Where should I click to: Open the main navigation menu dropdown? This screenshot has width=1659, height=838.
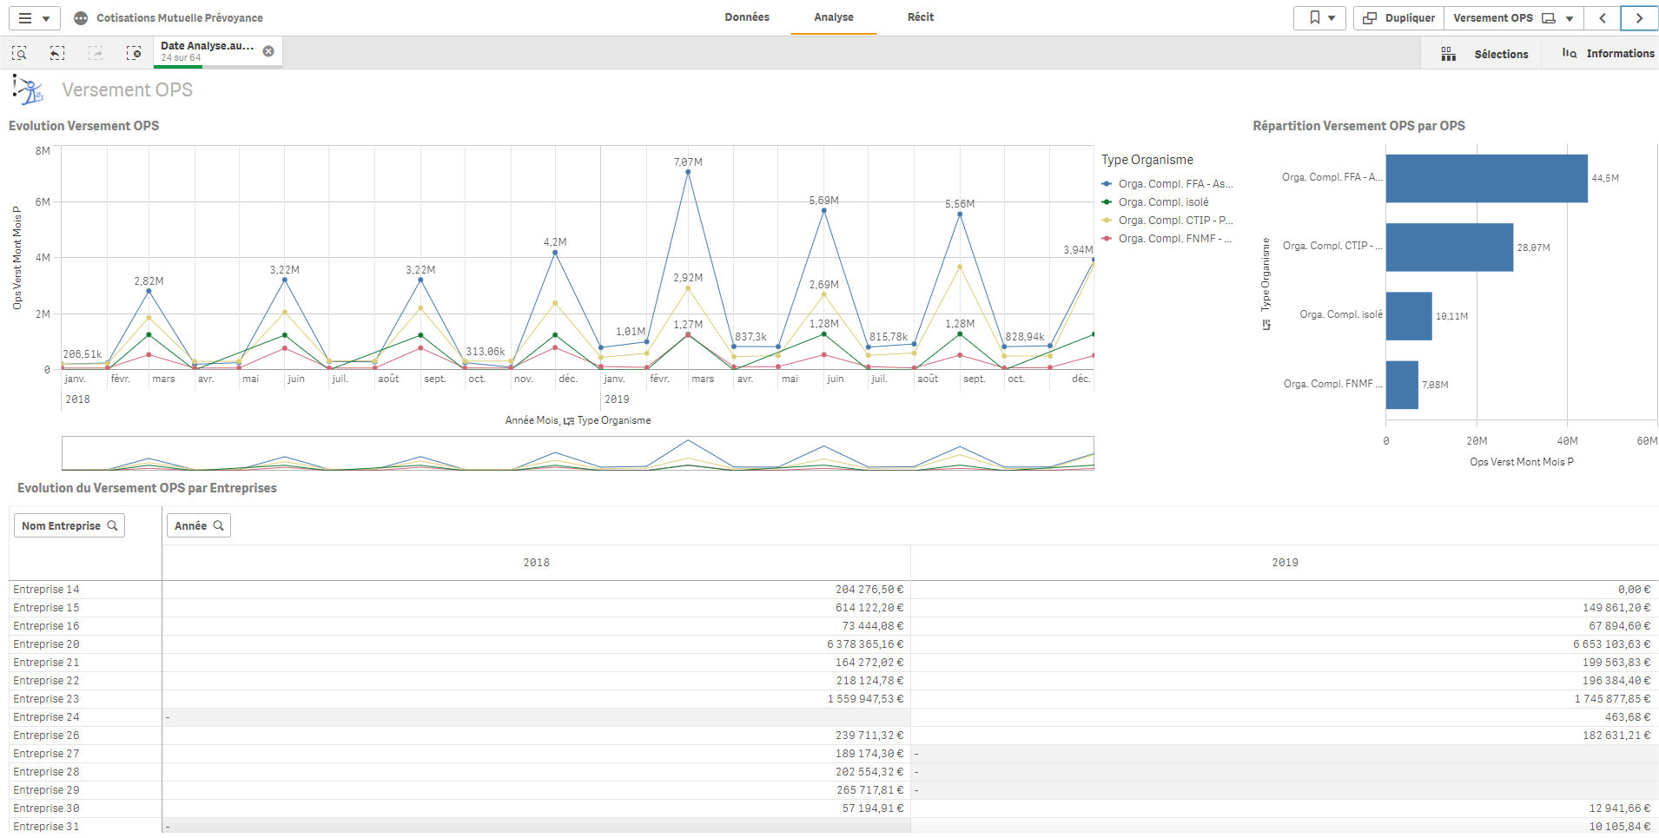(x=34, y=18)
